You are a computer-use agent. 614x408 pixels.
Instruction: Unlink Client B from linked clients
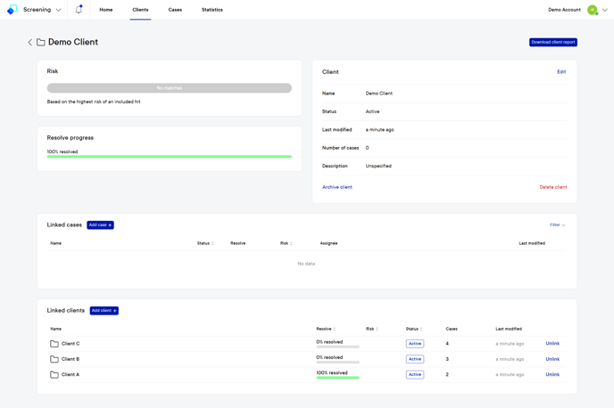pos(552,359)
